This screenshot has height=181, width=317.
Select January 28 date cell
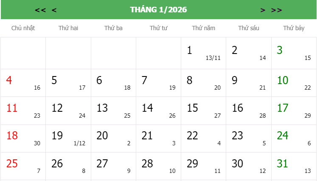[158, 166]
